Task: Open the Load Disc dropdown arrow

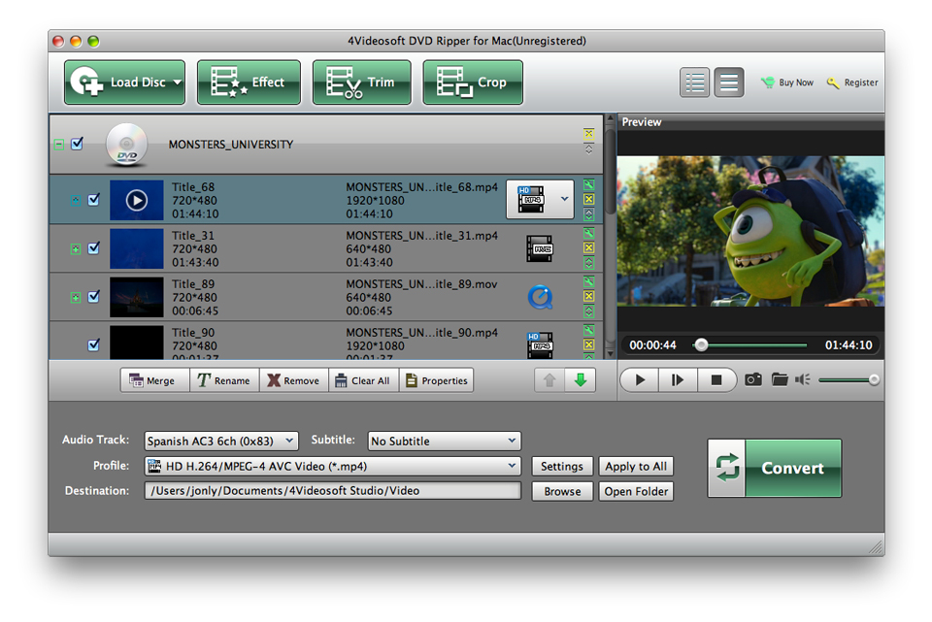Action: (x=177, y=82)
